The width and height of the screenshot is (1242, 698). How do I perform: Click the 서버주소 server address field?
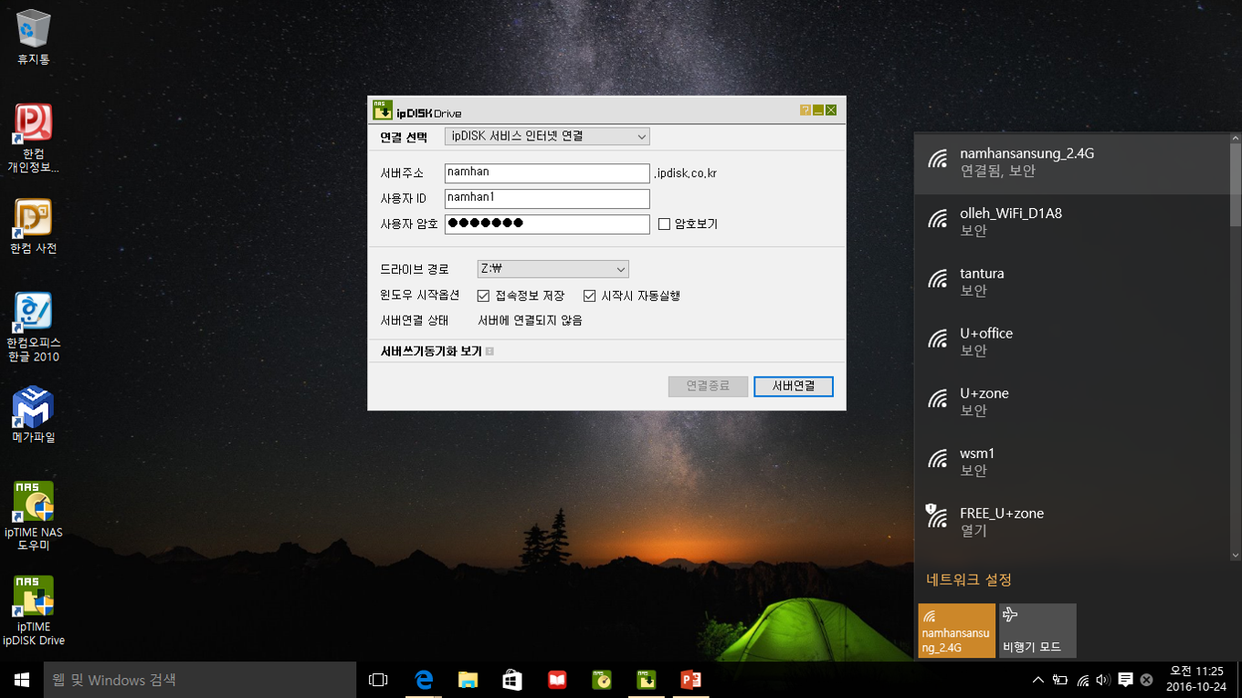coord(547,172)
